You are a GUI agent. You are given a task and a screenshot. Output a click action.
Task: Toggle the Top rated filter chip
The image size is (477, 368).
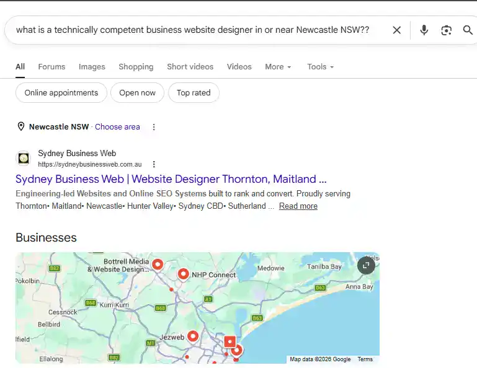coord(194,93)
